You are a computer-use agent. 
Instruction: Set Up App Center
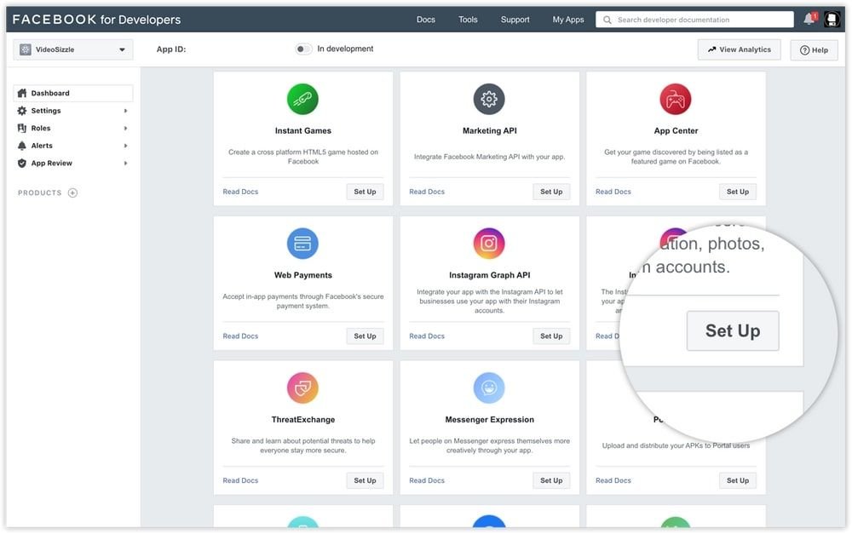pyautogui.click(x=737, y=192)
